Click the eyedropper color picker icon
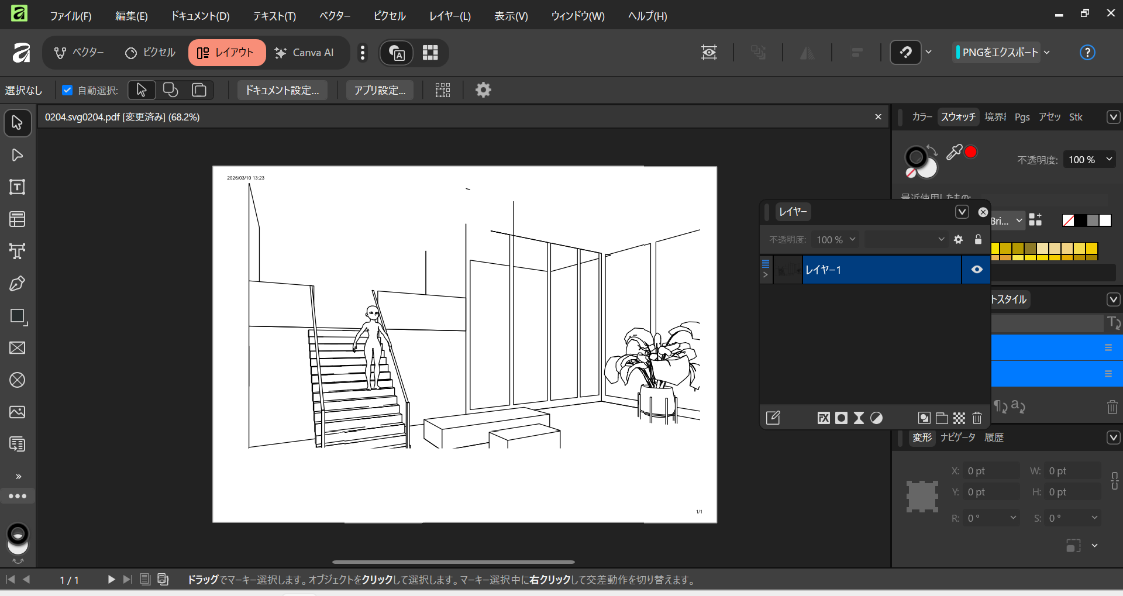The image size is (1123, 596). [954, 152]
